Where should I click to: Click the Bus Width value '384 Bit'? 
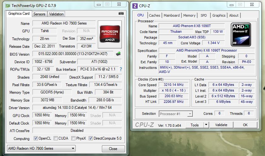(x=108, y=92)
